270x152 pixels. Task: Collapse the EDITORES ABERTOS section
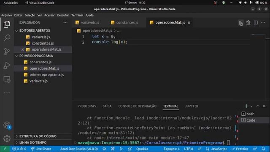(x=43, y=30)
